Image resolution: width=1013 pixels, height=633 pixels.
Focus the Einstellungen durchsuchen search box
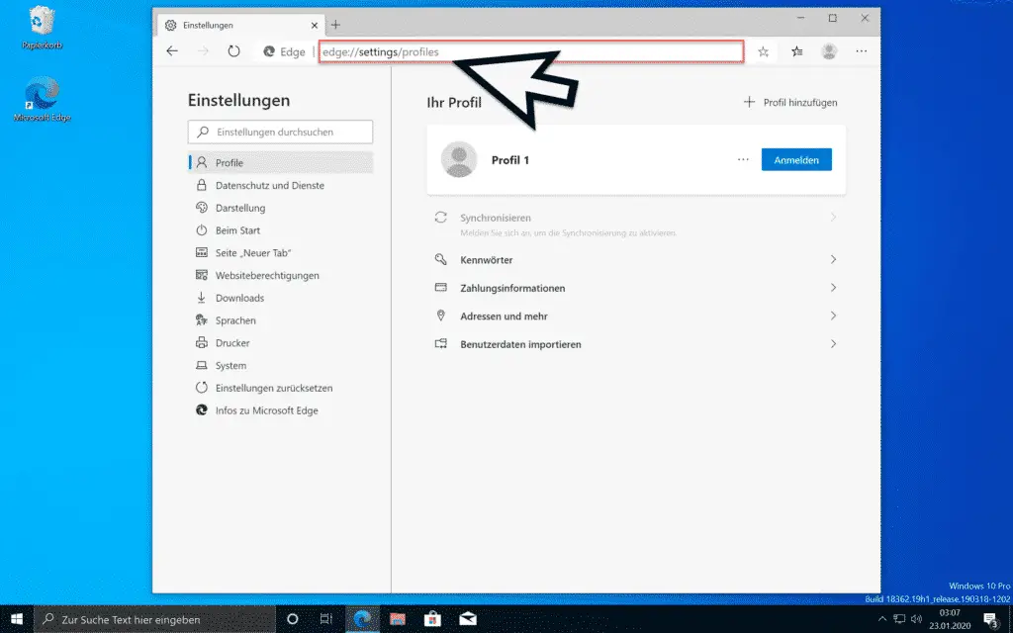pyautogui.click(x=280, y=132)
